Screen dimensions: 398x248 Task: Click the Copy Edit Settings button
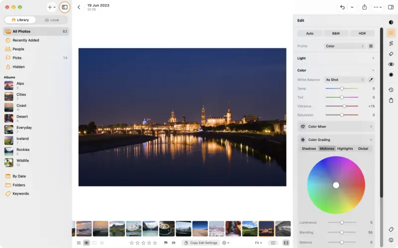[x=201, y=243]
